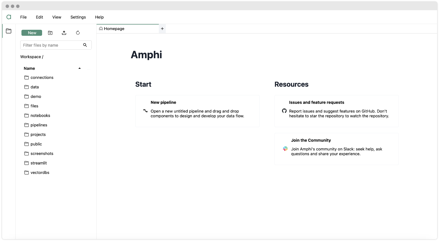This screenshot has width=439, height=241.
Task: Select the demo folder name
Action: pyautogui.click(x=36, y=96)
